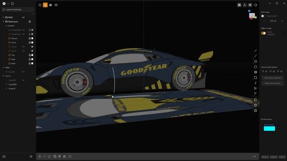287x161 pixels.
Task: Toggle the perspective grid view icon
Action: coord(239,5)
